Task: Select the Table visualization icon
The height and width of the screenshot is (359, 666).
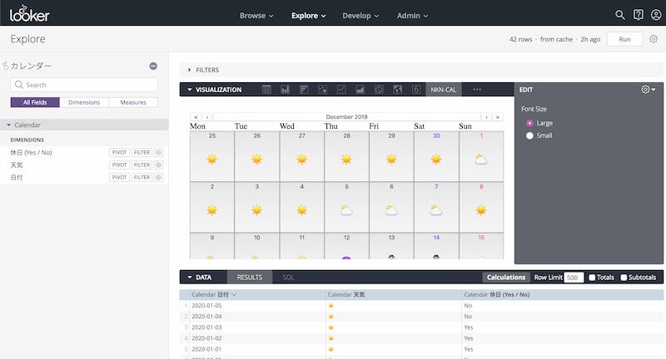Action: (266, 90)
